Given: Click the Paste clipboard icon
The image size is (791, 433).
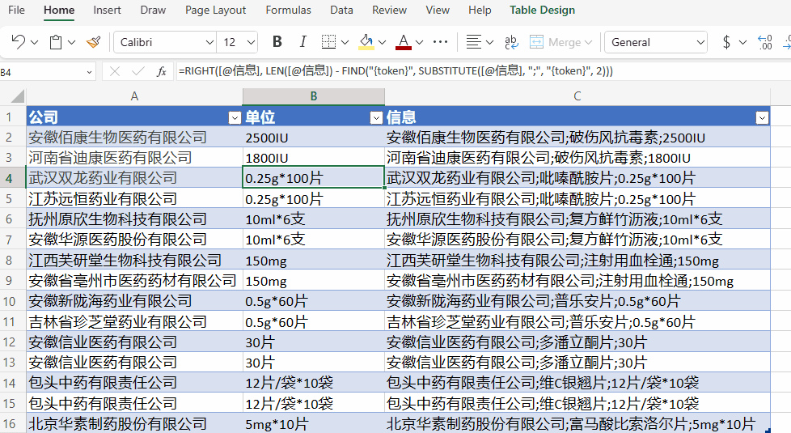Looking at the screenshot, I should [x=56, y=42].
